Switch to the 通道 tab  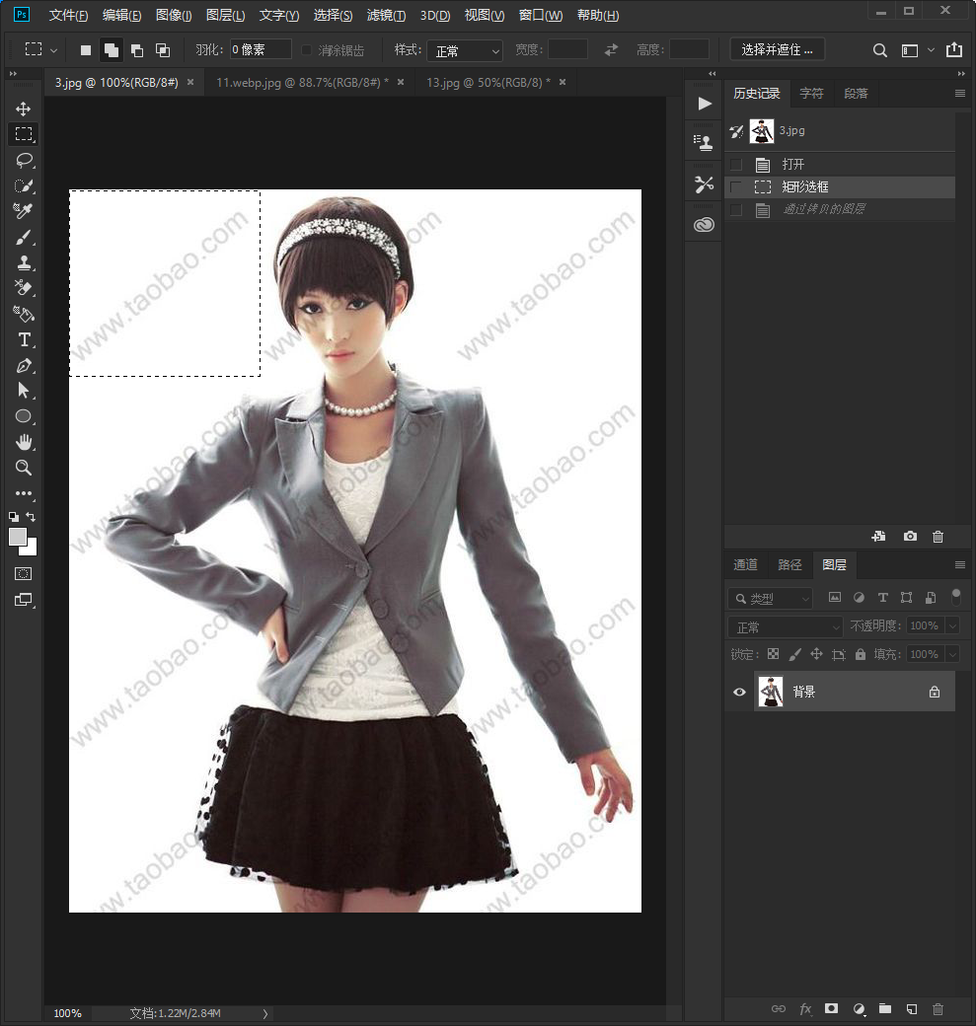(x=746, y=564)
